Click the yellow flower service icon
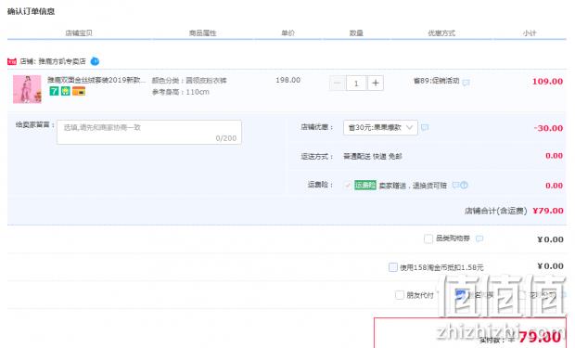The height and width of the screenshot is (348, 575). click(x=65, y=91)
